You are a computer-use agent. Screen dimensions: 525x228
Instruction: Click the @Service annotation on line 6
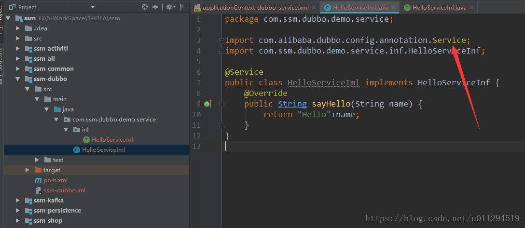[244, 72]
